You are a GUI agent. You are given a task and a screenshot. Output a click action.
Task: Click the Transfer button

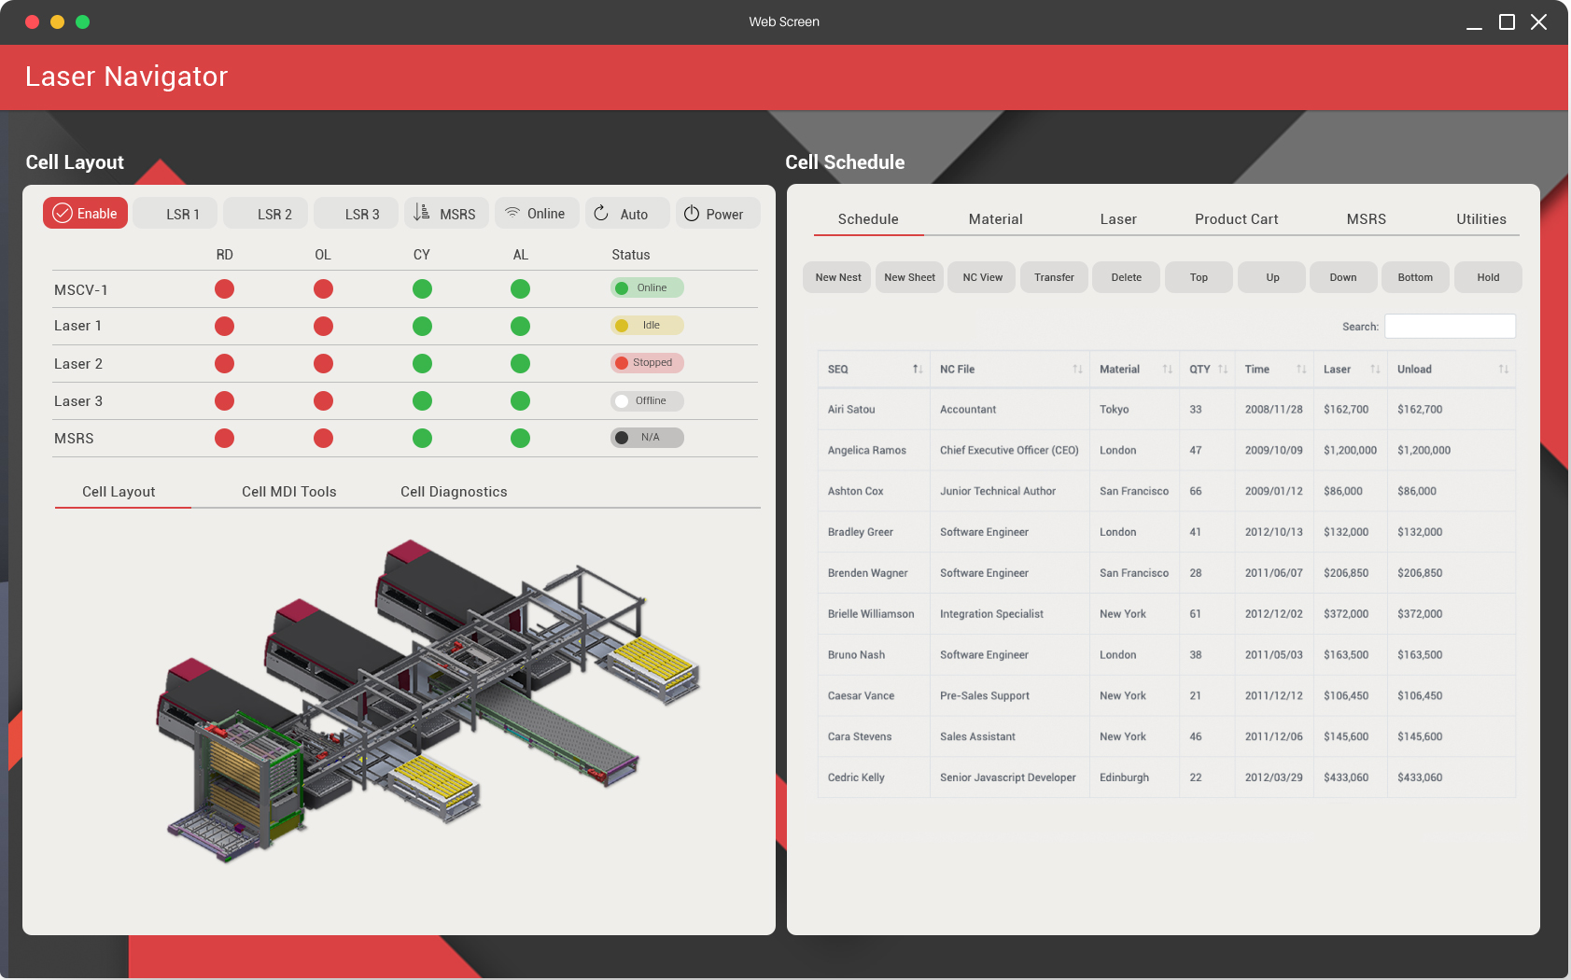tap(1054, 277)
